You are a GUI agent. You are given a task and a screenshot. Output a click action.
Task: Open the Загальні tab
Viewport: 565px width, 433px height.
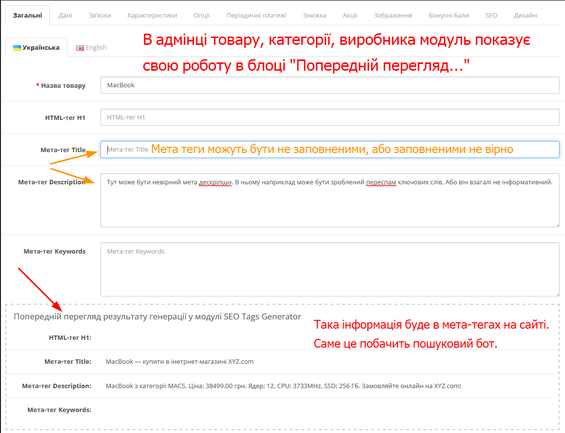[x=27, y=16]
